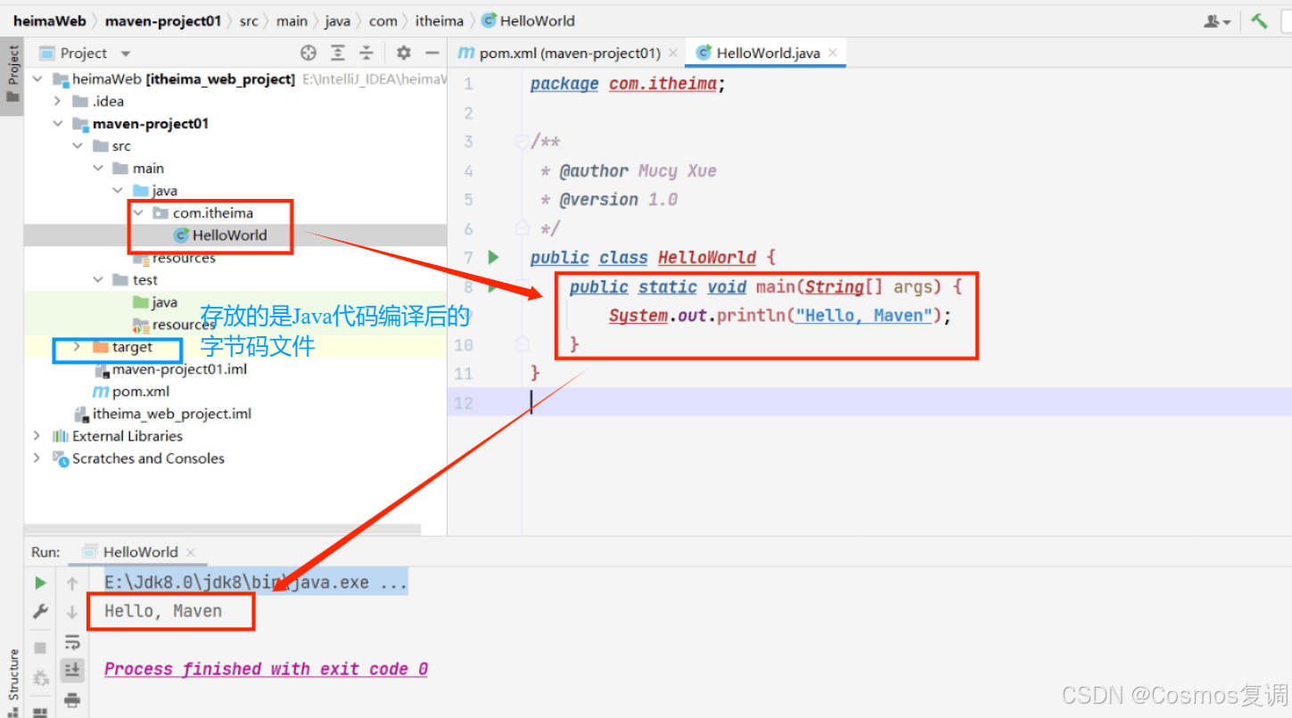Expand the target folder
The height and width of the screenshot is (718, 1292).
[x=77, y=347]
